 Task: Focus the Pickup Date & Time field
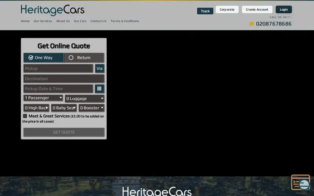[x=58, y=89]
